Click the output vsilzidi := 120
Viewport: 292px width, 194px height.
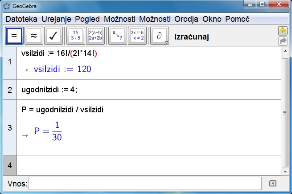point(62,69)
